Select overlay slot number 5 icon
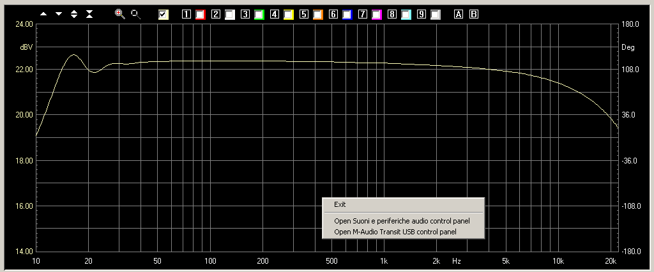This screenshot has width=654, height=272. click(304, 14)
